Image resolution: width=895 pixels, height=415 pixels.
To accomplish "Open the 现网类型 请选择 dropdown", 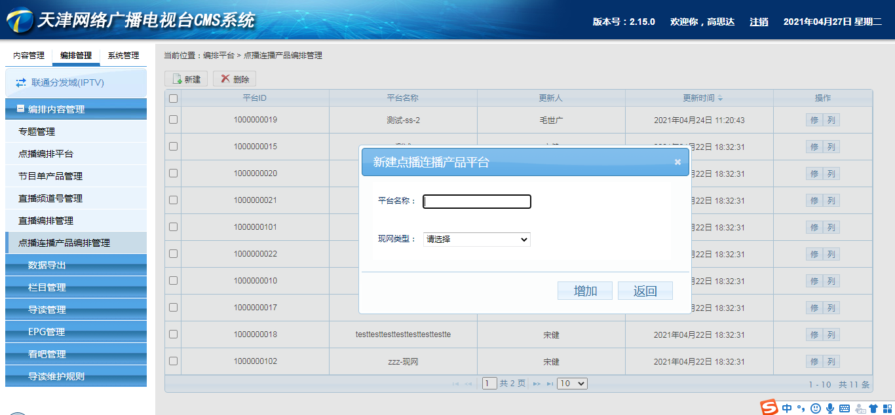I will click(x=477, y=240).
